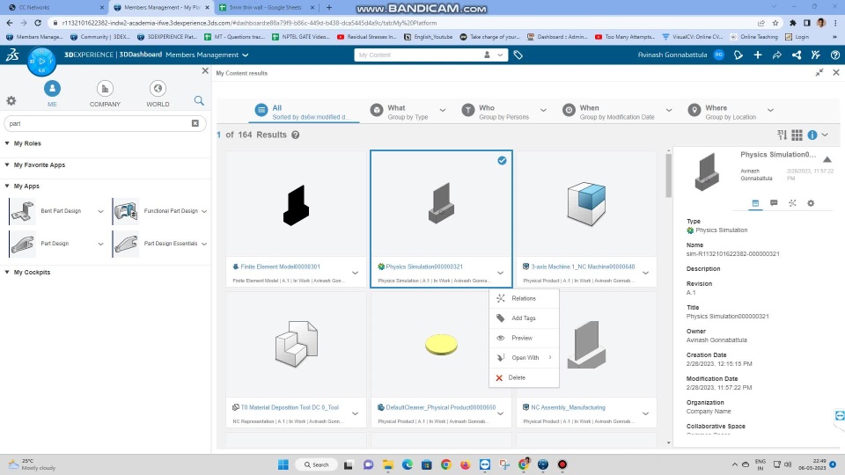Choose Delete in context menu

pos(524,377)
